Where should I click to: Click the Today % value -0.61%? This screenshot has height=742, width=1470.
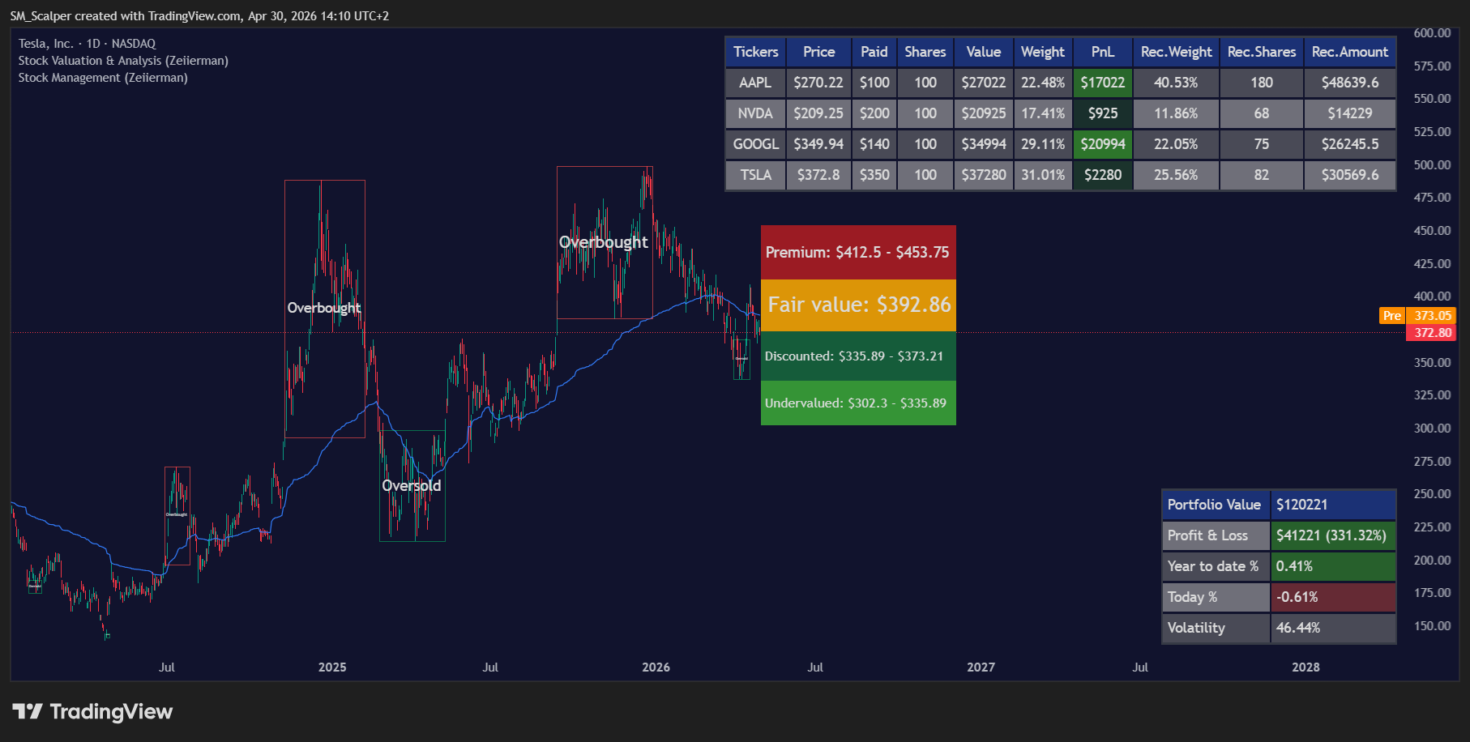1333,597
